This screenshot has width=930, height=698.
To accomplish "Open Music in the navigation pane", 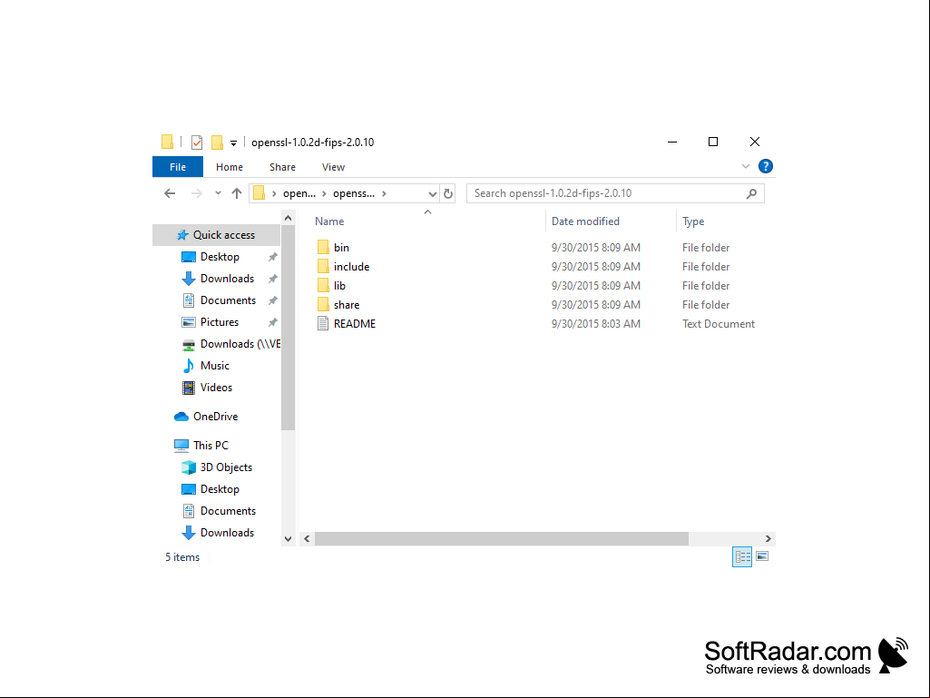I will tap(214, 366).
